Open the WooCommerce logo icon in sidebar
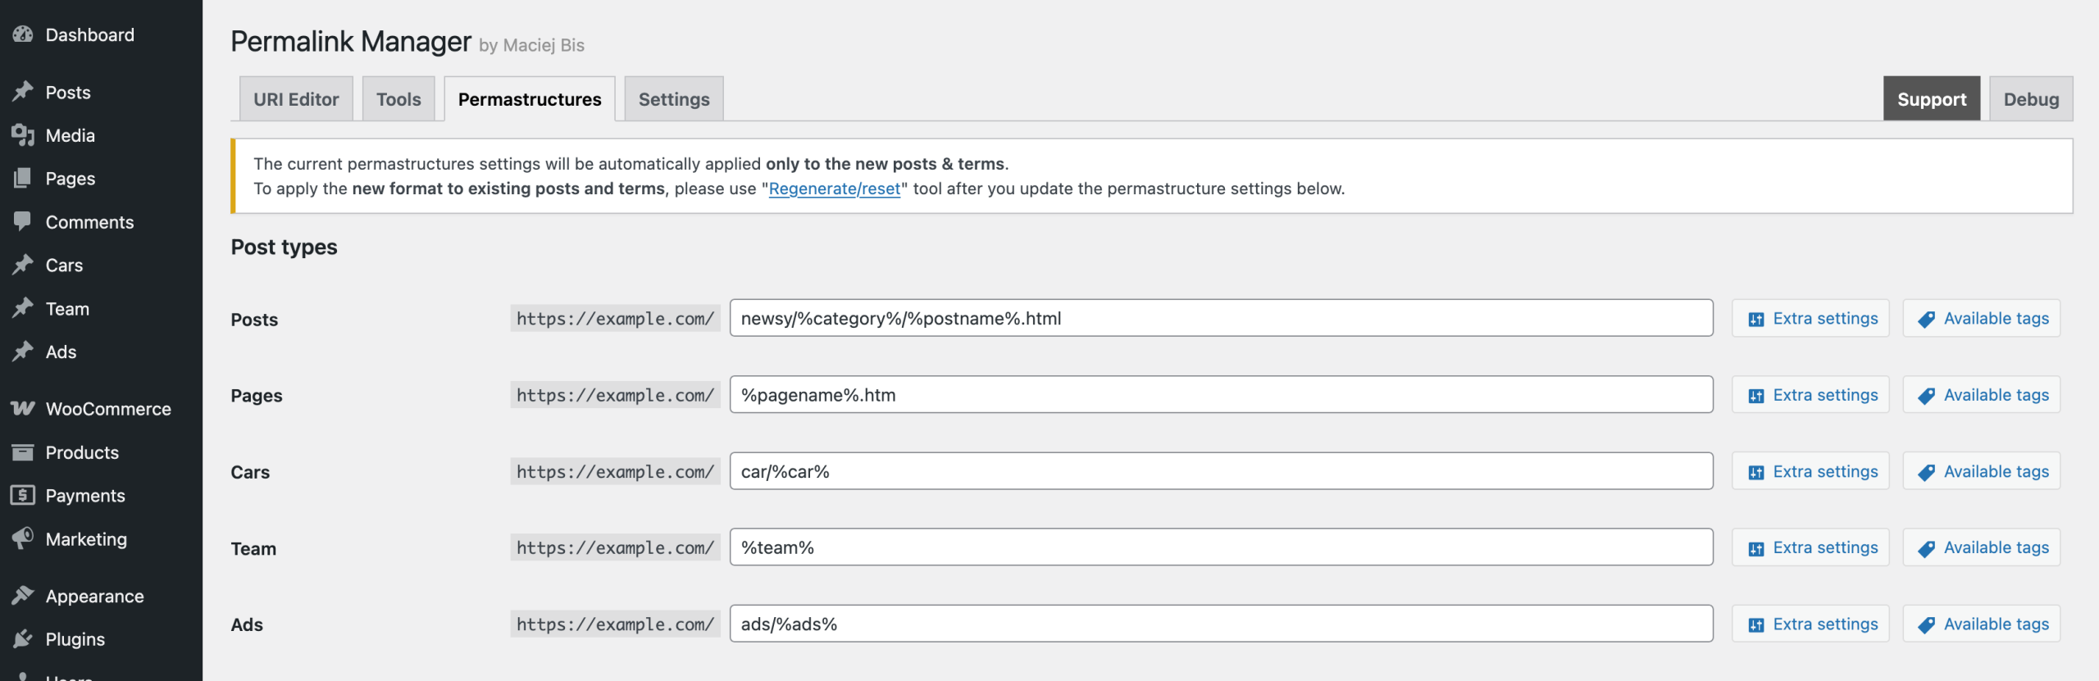The width and height of the screenshot is (2099, 681). [x=23, y=408]
